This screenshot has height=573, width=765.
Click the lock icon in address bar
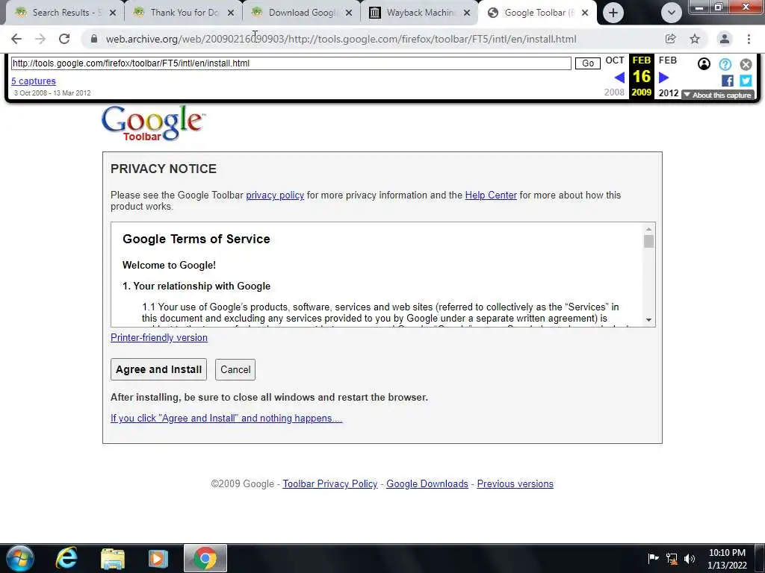coord(94,39)
